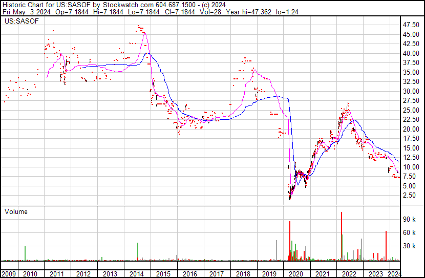Click the 22.50 price axis label
The width and height of the screenshot is (425, 278).
(x=411, y=120)
